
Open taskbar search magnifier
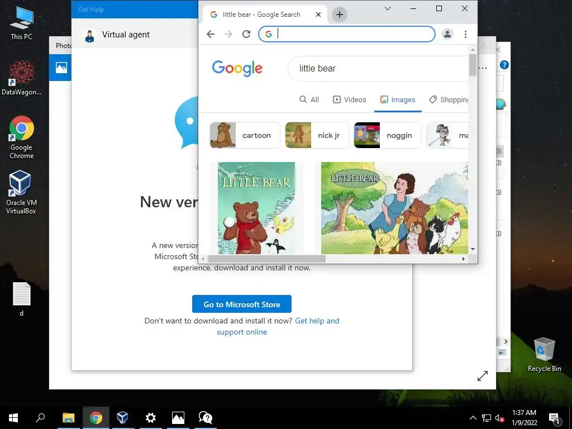40,418
